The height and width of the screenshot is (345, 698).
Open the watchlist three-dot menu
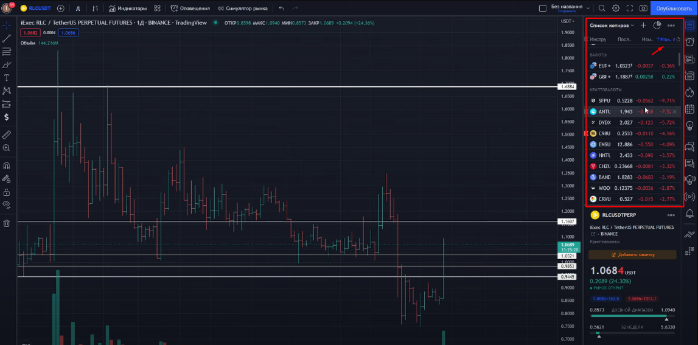pyautogui.click(x=671, y=26)
